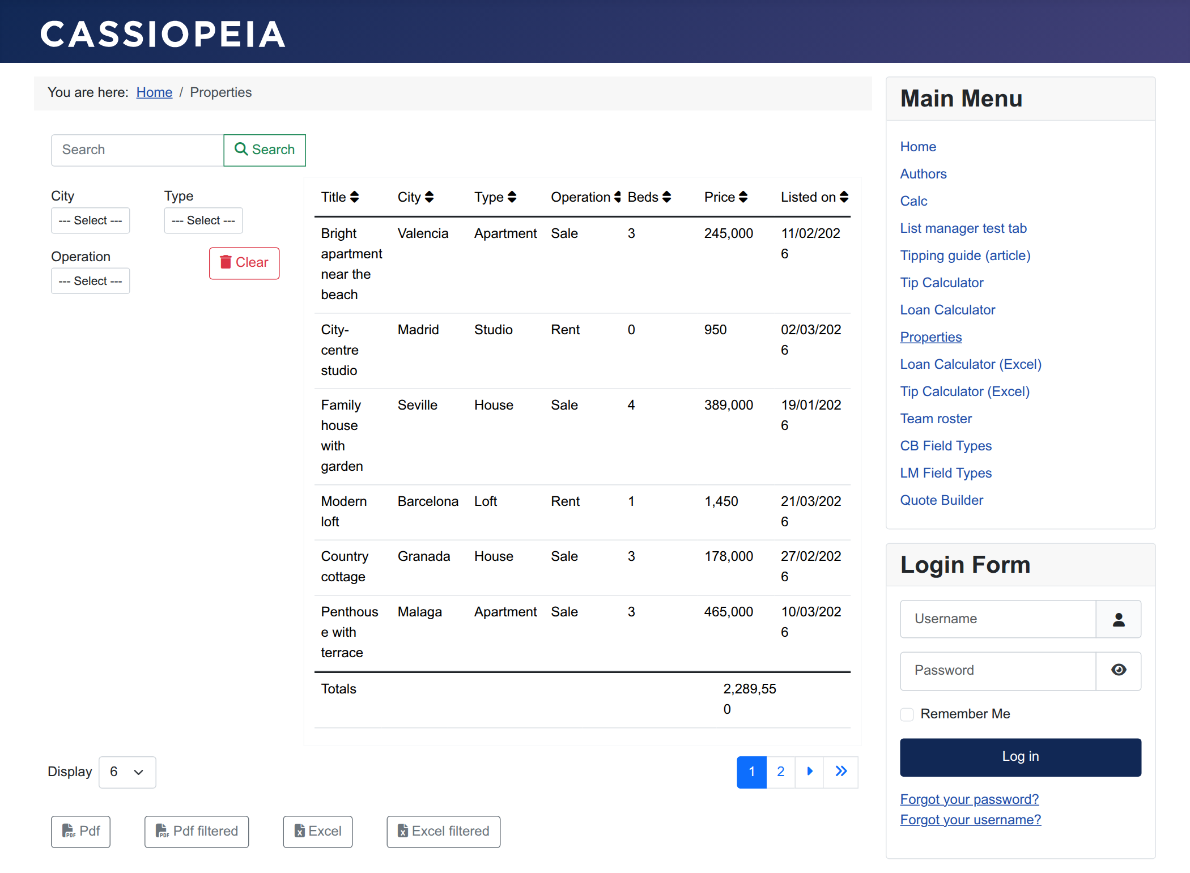Follow Home link in breadcrumb

coord(154,92)
